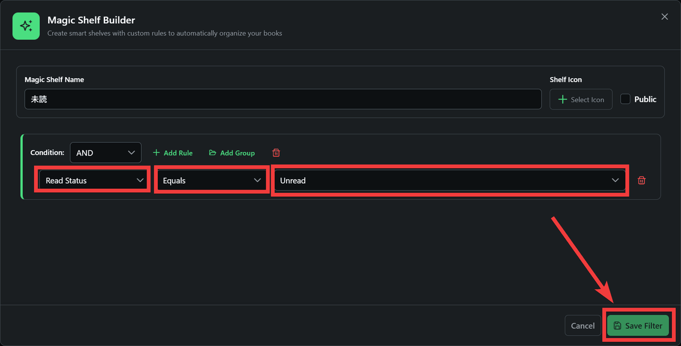Viewport: 681px width, 346px height.
Task: Enable the Public checkbox
Action: tap(625, 99)
